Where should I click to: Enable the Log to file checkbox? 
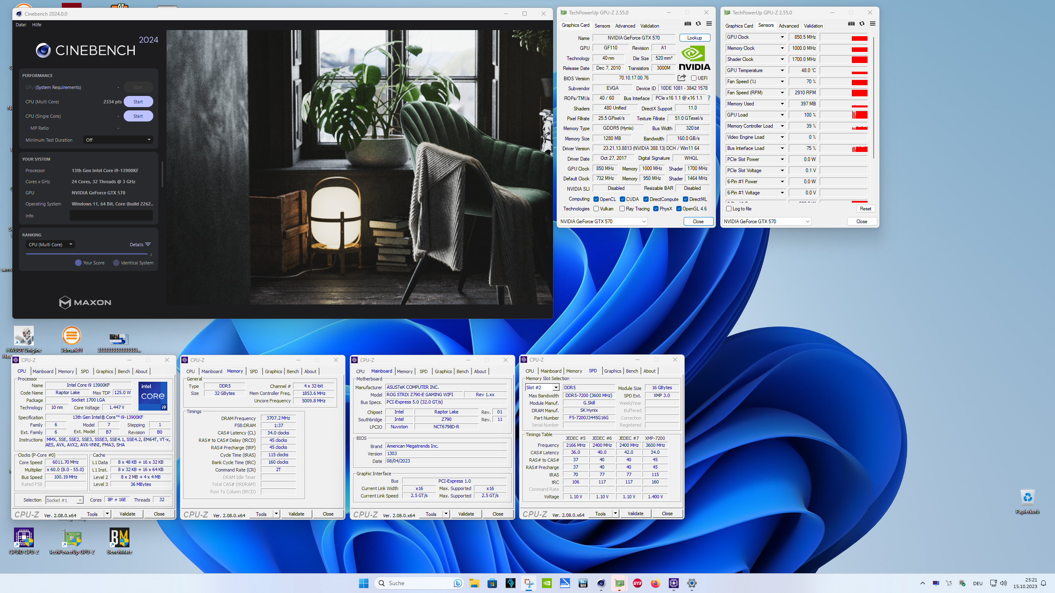click(729, 209)
